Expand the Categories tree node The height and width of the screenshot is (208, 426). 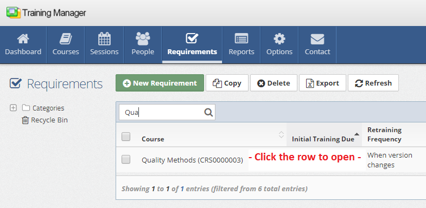(13, 108)
